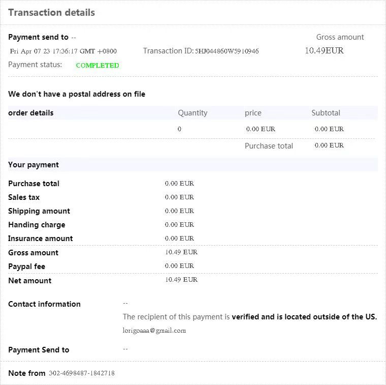Viewport: 386px width, 385px height.
Task: Click the verified recipient statement text
Action: click(249, 317)
